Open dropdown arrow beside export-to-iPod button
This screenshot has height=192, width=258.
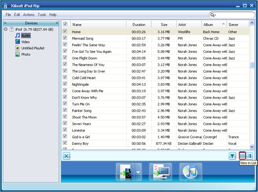tap(138, 172)
